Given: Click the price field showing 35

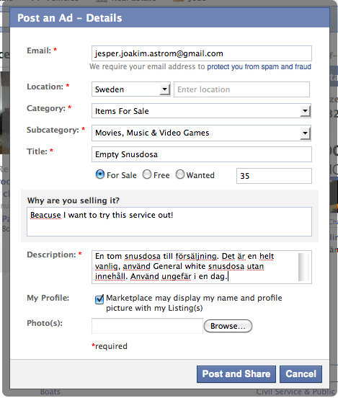Looking at the screenshot, I should point(274,176).
